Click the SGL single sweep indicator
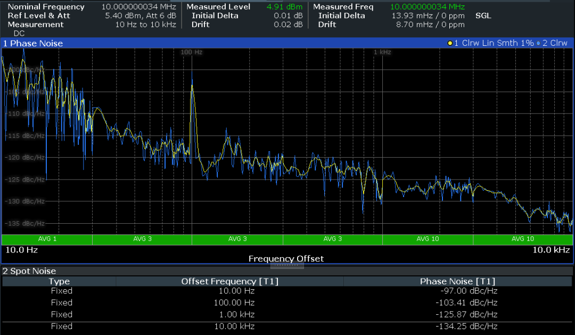Screen dimensions: 575x335 tap(483, 16)
